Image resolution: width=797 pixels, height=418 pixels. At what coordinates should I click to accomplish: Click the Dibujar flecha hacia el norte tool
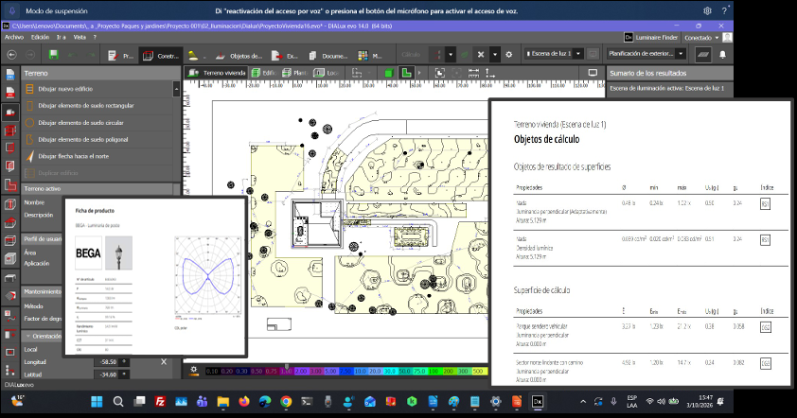click(x=97, y=156)
